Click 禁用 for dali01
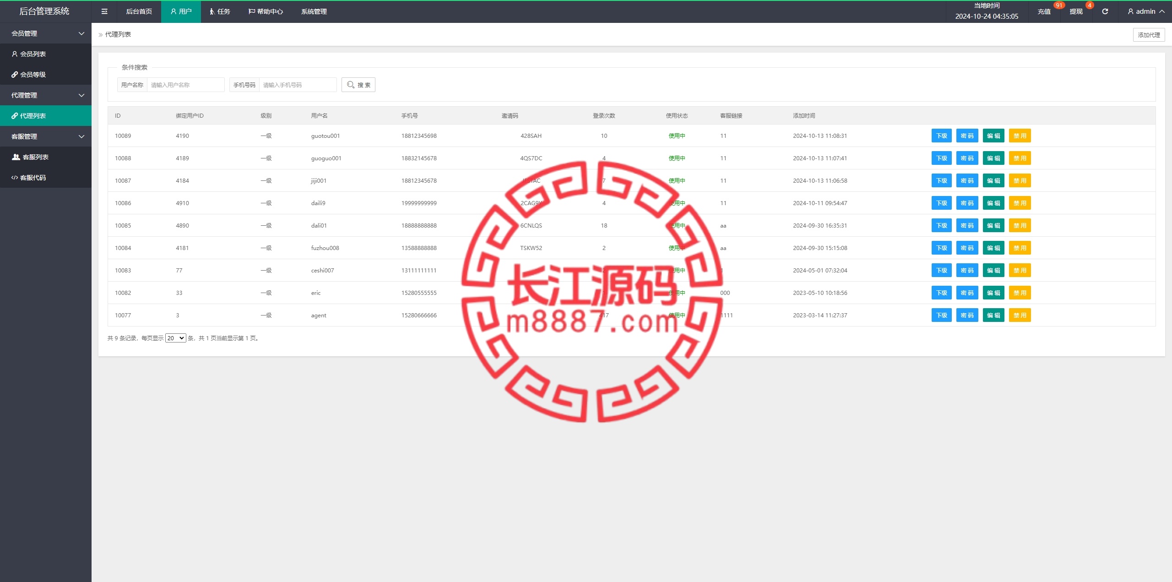Image resolution: width=1172 pixels, height=582 pixels. tap(1020, 225)
